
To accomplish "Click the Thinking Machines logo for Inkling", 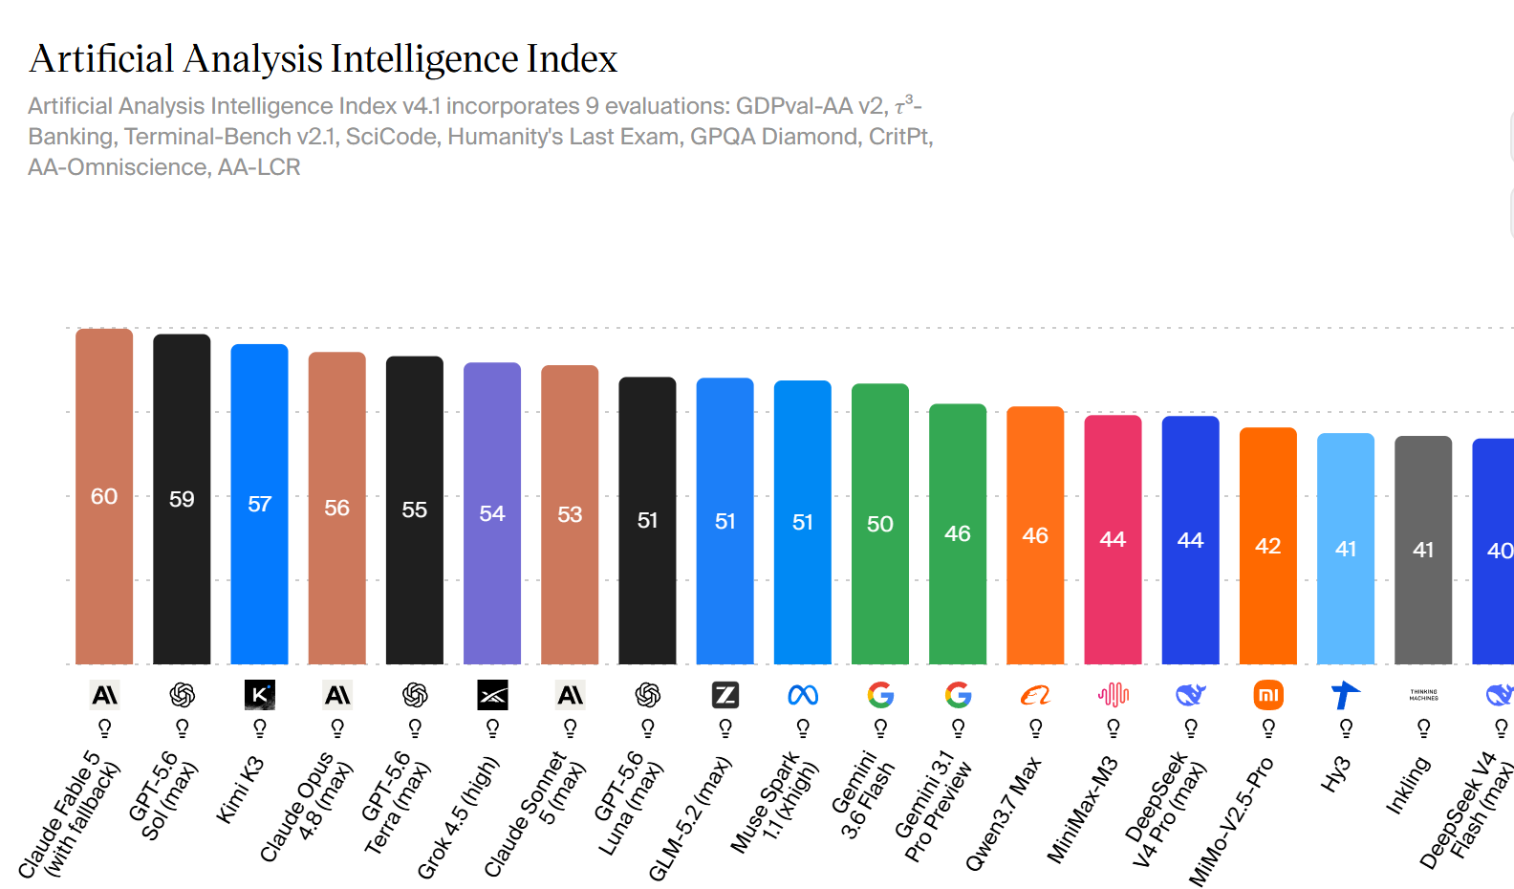I will point(1423,695).
